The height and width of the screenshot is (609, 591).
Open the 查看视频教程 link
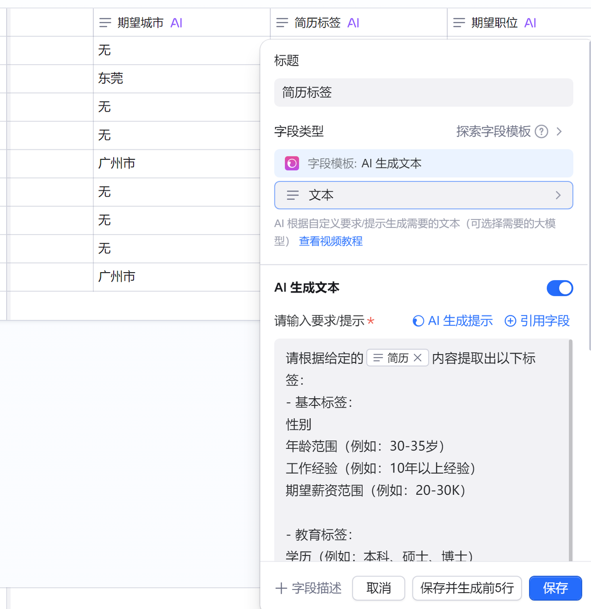click(331, 241)
